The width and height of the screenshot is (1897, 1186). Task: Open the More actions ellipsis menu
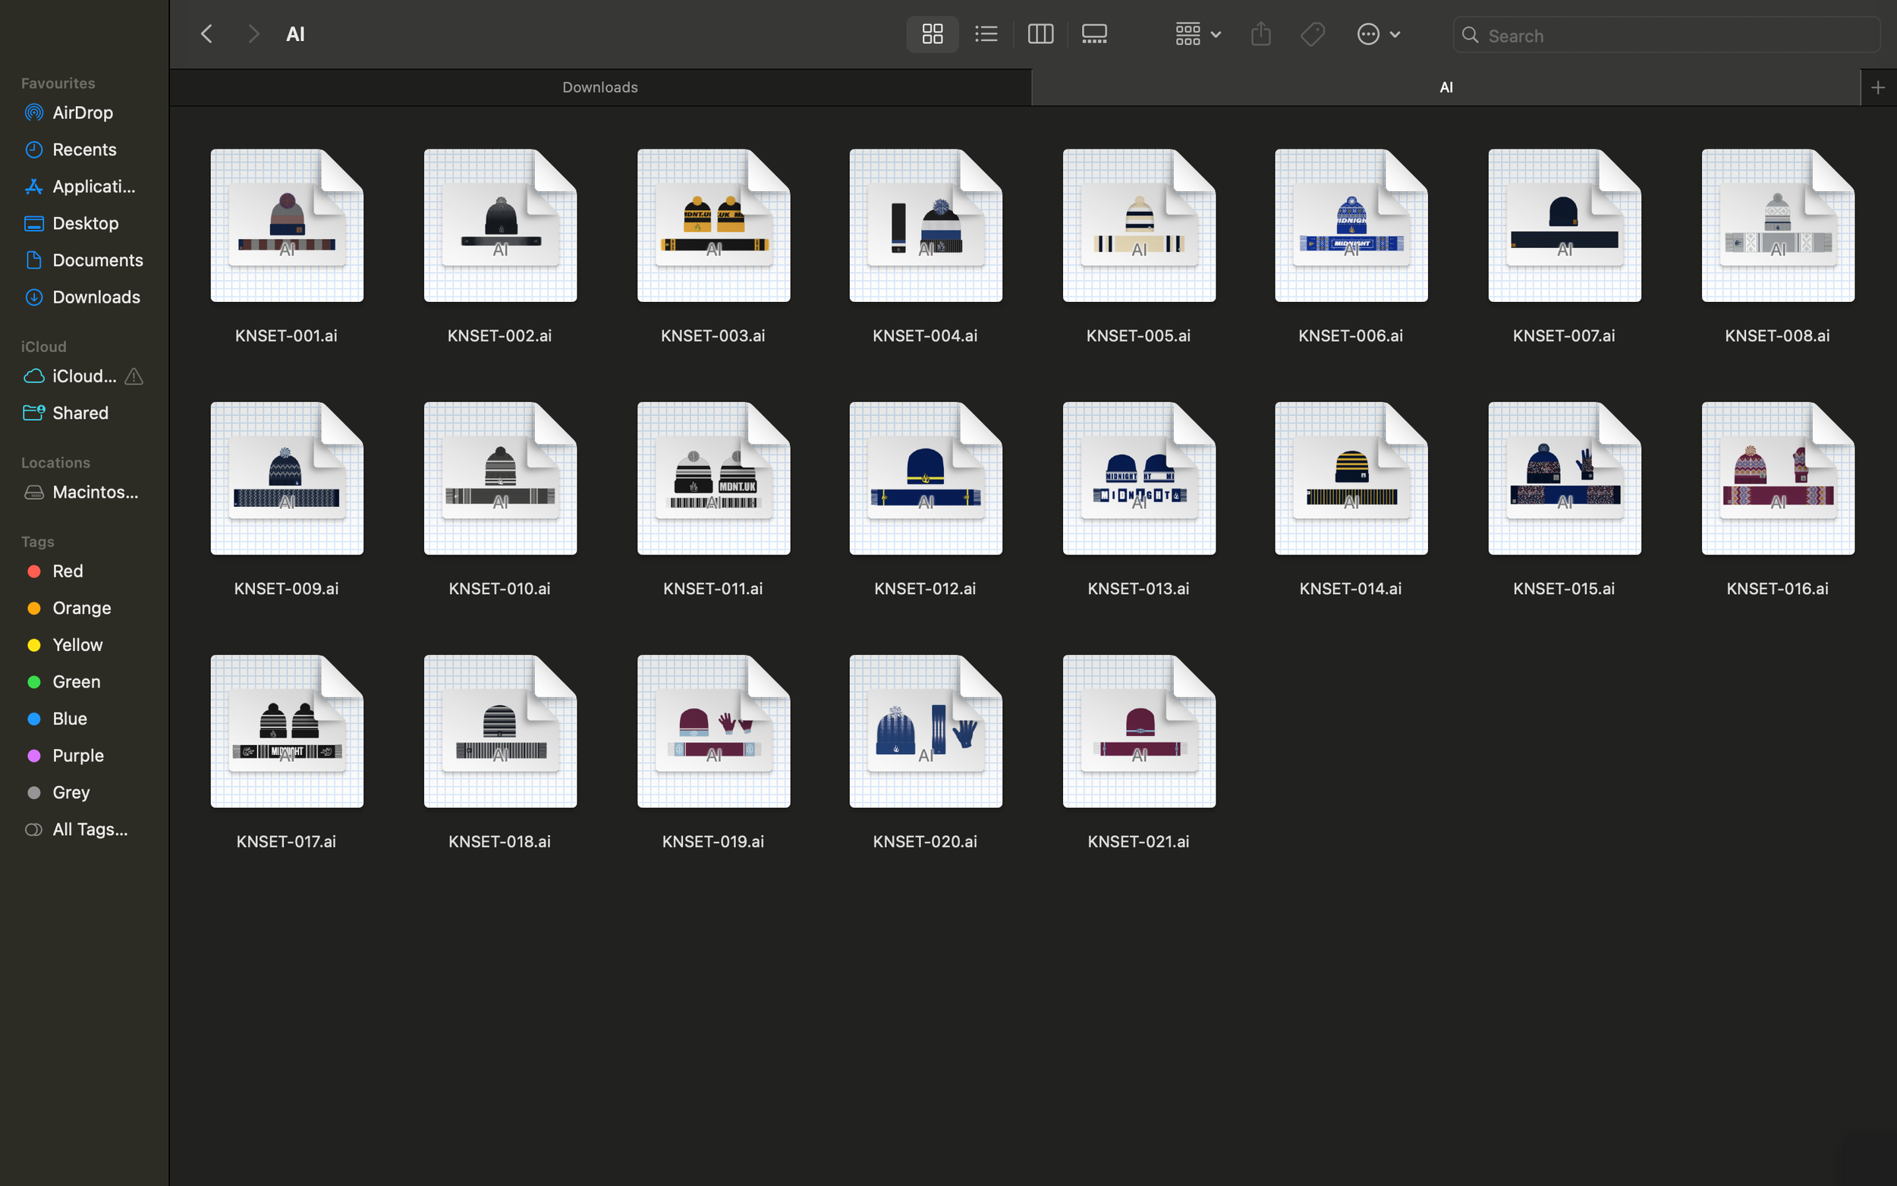[x=1378, y=34]
